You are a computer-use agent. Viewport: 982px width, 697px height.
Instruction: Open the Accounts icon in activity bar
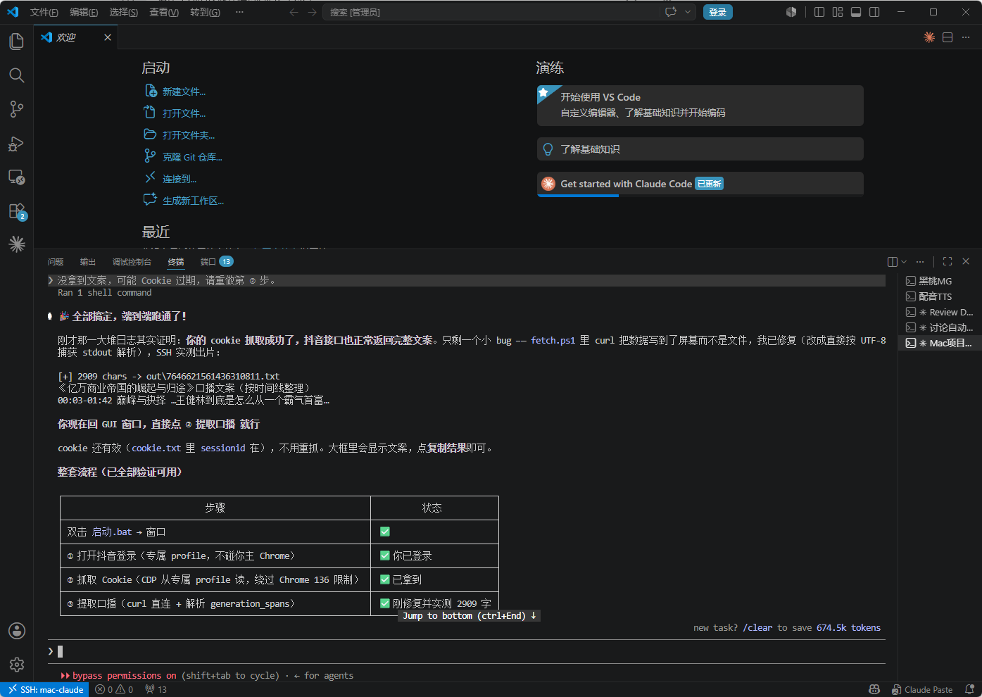17,631
